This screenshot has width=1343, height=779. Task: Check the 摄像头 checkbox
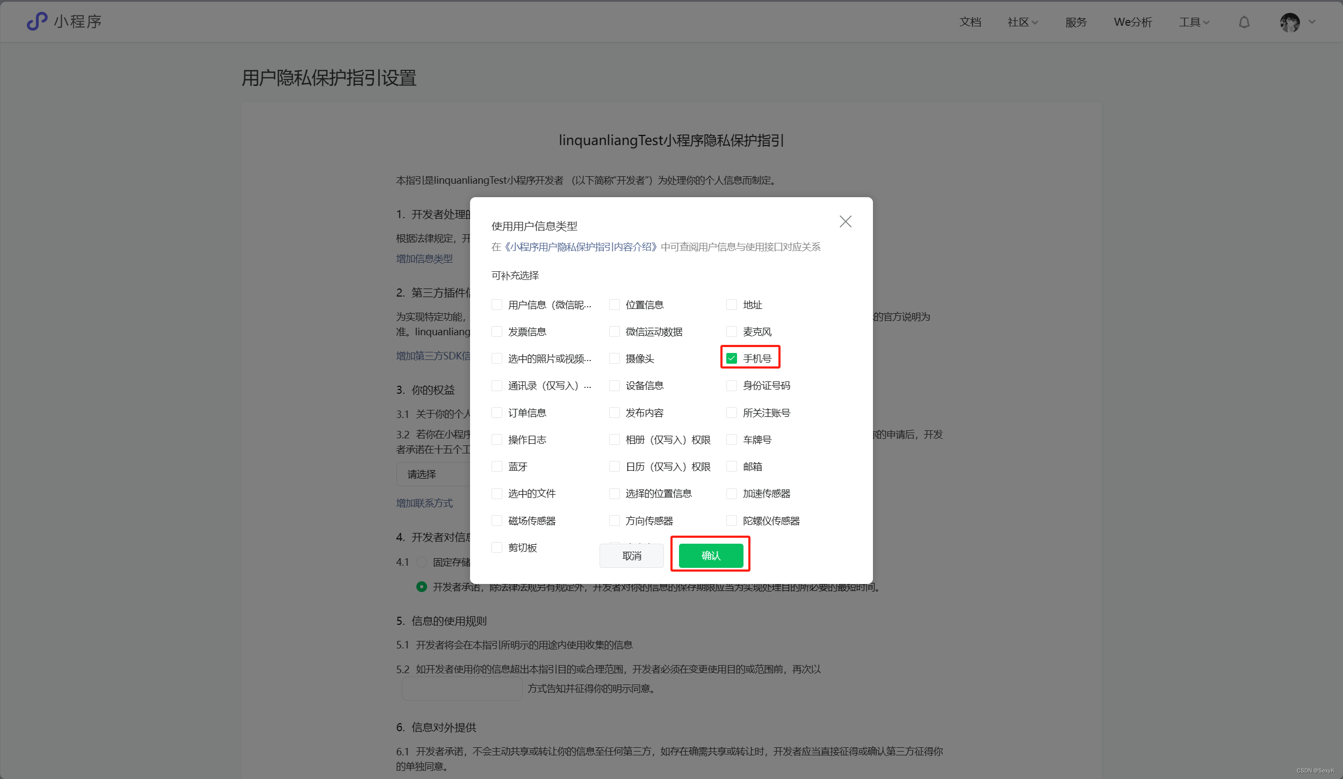point(615,358)
